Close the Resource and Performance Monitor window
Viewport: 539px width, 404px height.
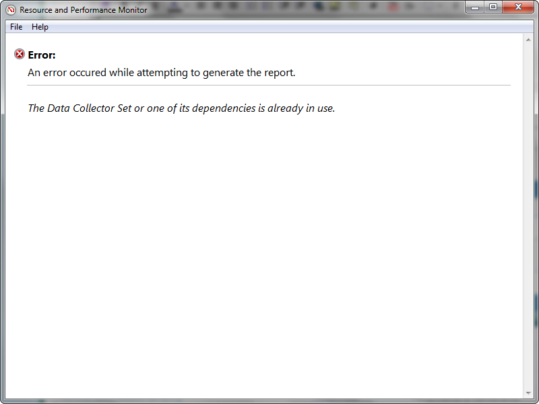pos(518,7)
